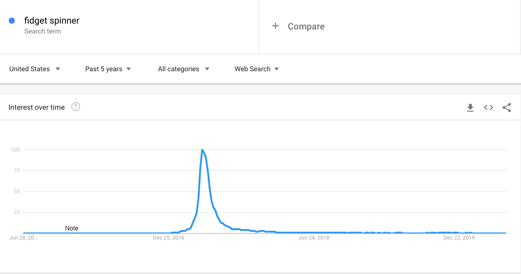Screen dimensions: 521x274
Task: Click the plus icon next to Compare
Action: 275,26
